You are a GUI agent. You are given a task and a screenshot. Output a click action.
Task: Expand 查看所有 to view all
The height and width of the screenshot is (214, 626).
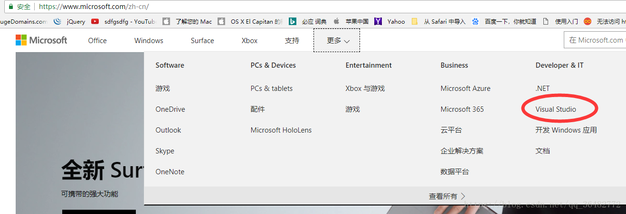447,196
